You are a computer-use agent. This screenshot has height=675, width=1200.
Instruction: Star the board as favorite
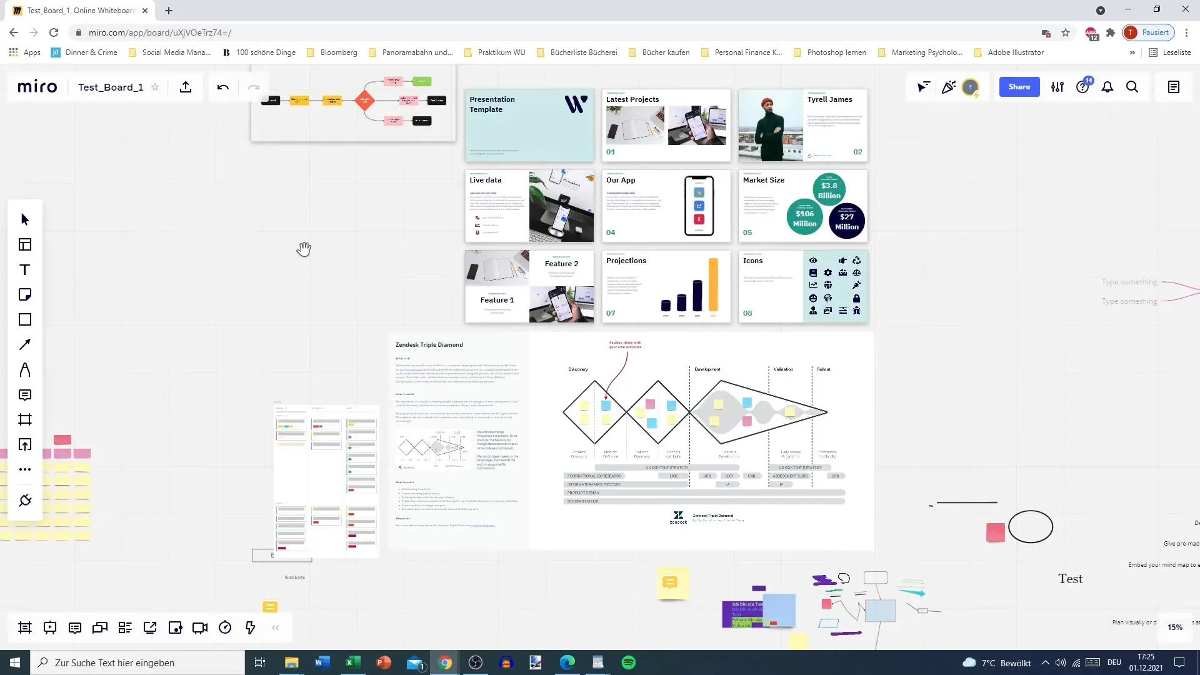(x=155, y=87)
